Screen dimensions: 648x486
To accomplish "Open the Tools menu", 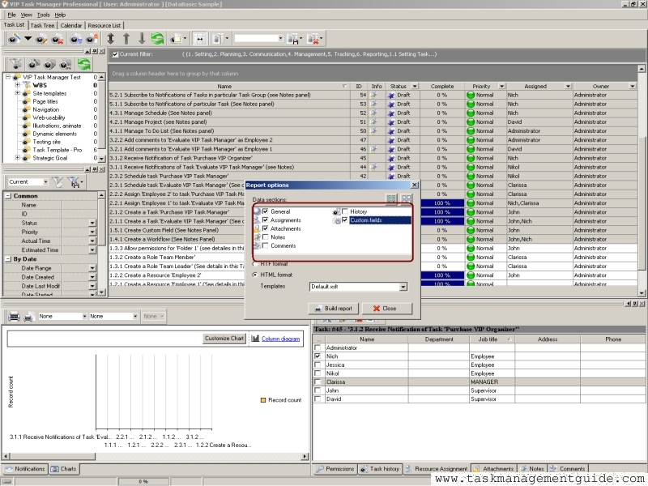I will pyautogui.click(x=43, y=15).
